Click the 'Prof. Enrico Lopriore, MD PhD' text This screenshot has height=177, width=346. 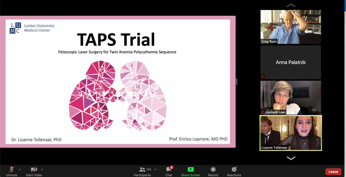point(198,139)
